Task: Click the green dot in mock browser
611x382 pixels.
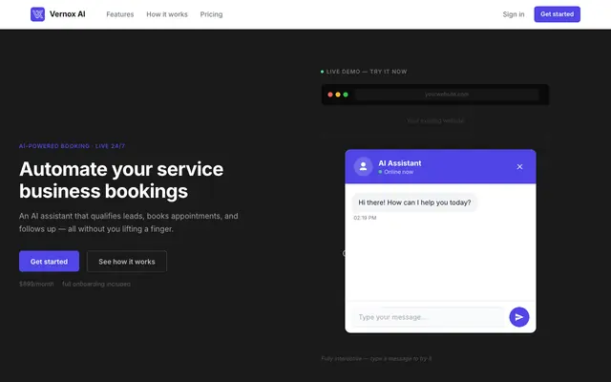Action: (x=346, y=95)
